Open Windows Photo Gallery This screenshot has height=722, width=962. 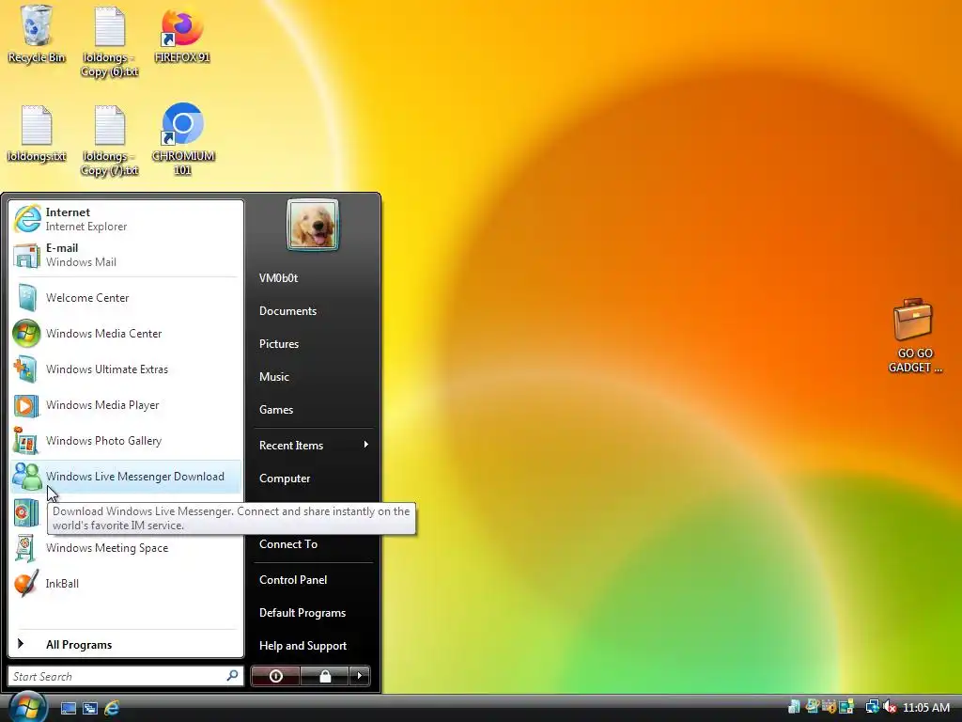[126, 440]
